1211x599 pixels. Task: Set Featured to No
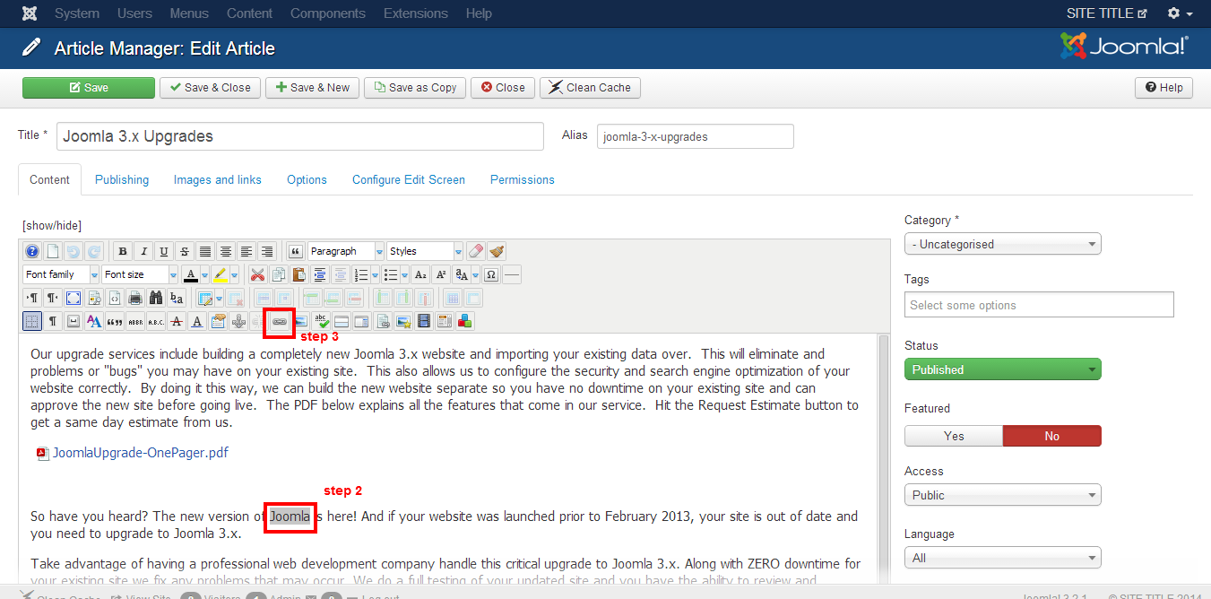pyautogui.click(x=1052, y=436)
